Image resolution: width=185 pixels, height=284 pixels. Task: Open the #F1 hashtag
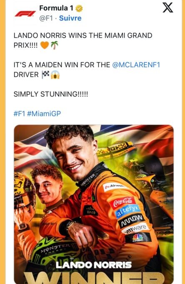coord(19,114)
